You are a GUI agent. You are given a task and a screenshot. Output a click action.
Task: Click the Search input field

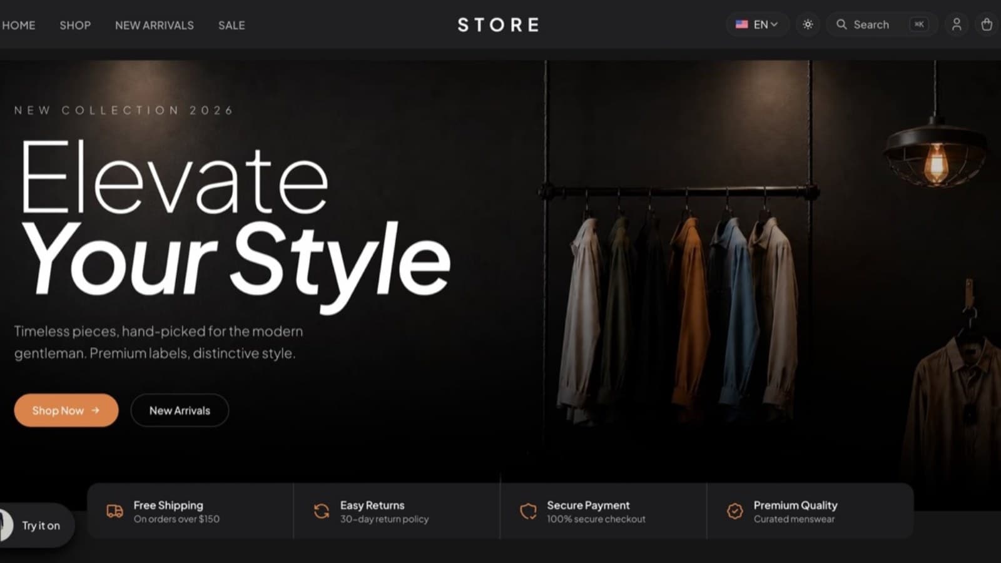pos(882,24)
